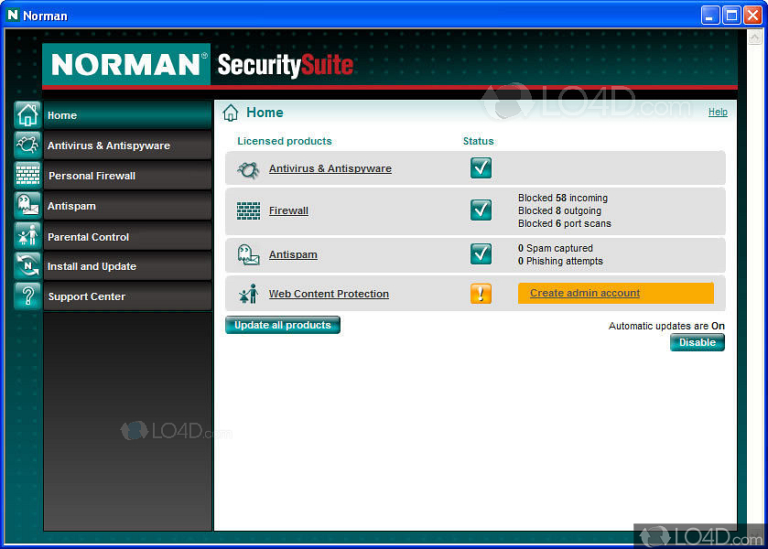Open Home using the house icon in sidebar
The image size is (768, 549).
[27, 114]
